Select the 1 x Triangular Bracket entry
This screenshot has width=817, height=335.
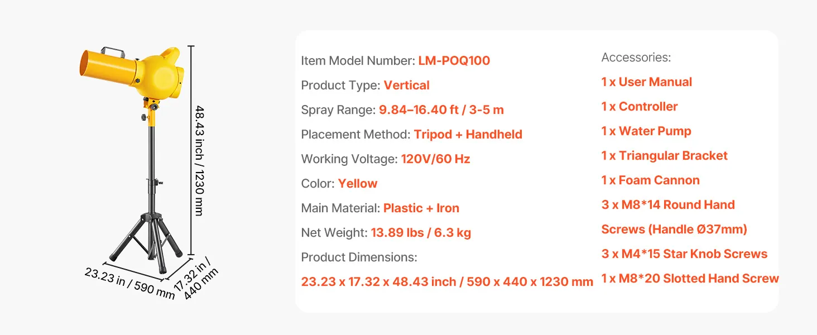[664, 156]
